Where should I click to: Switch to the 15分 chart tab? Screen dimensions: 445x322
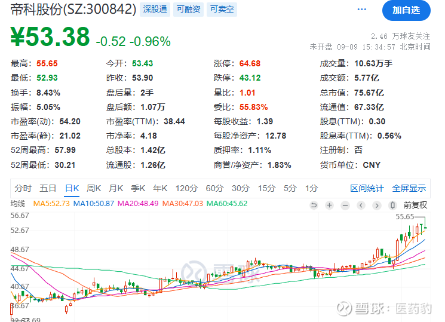[266, 188]
